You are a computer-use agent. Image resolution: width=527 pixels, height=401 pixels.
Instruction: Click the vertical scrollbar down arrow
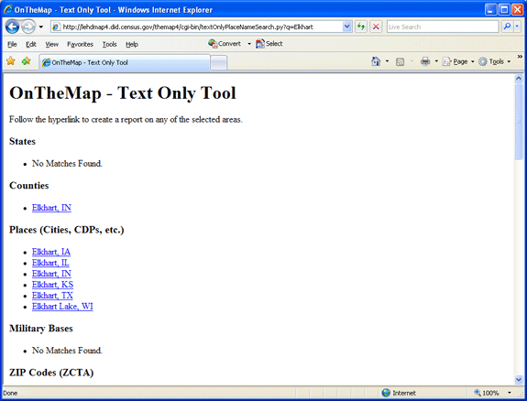tap(519, 380)
